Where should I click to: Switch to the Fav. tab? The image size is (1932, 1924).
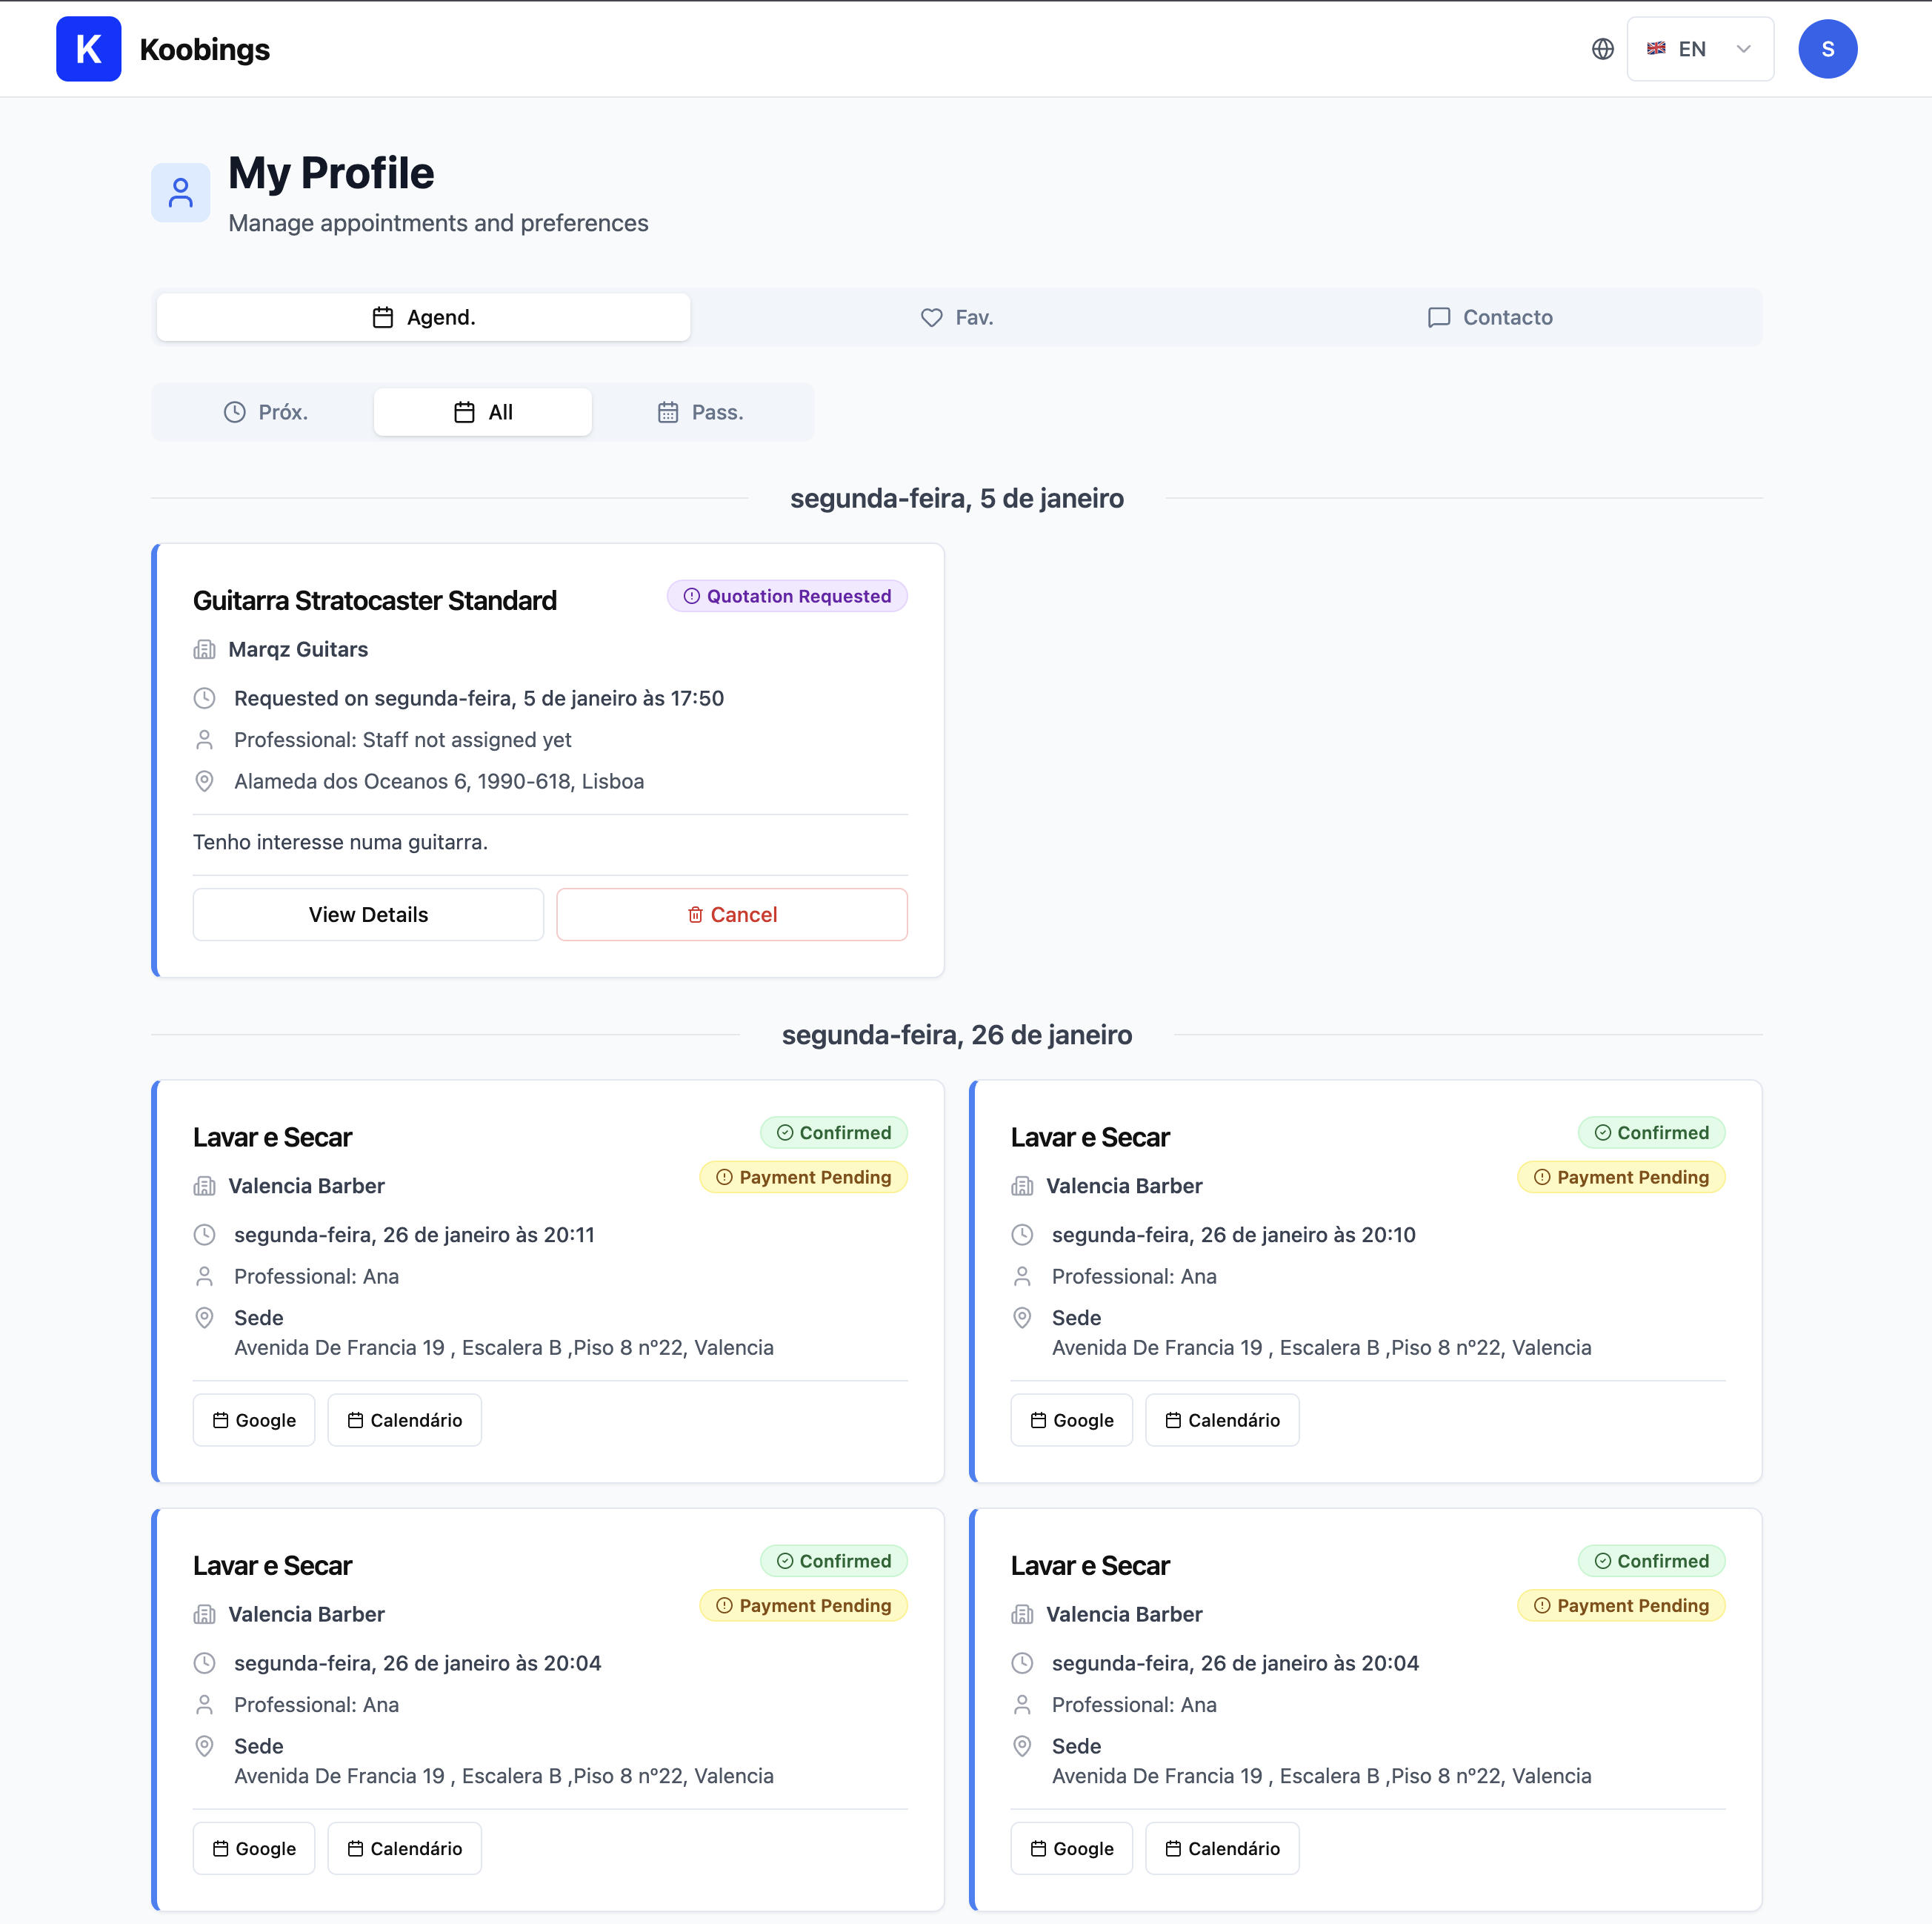(956, 317)
